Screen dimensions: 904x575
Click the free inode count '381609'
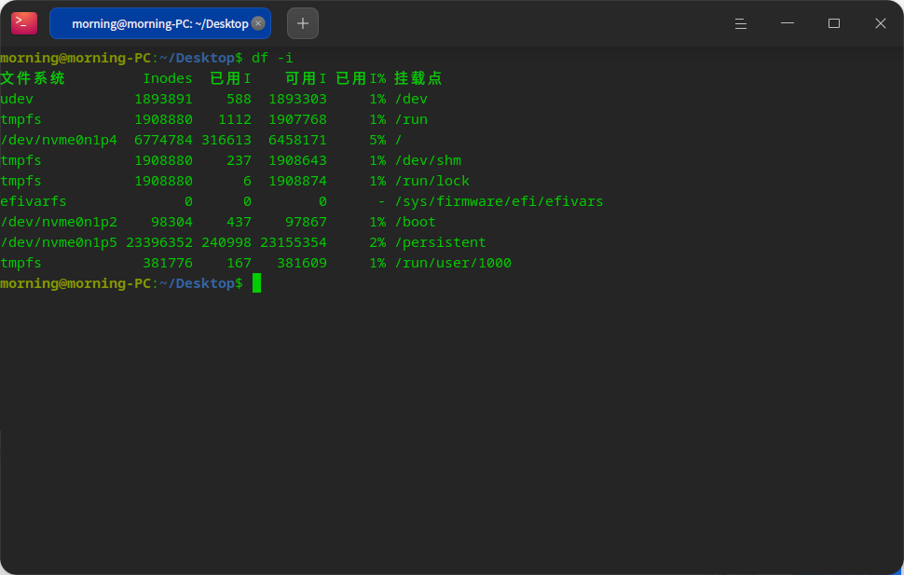[302, 263]
